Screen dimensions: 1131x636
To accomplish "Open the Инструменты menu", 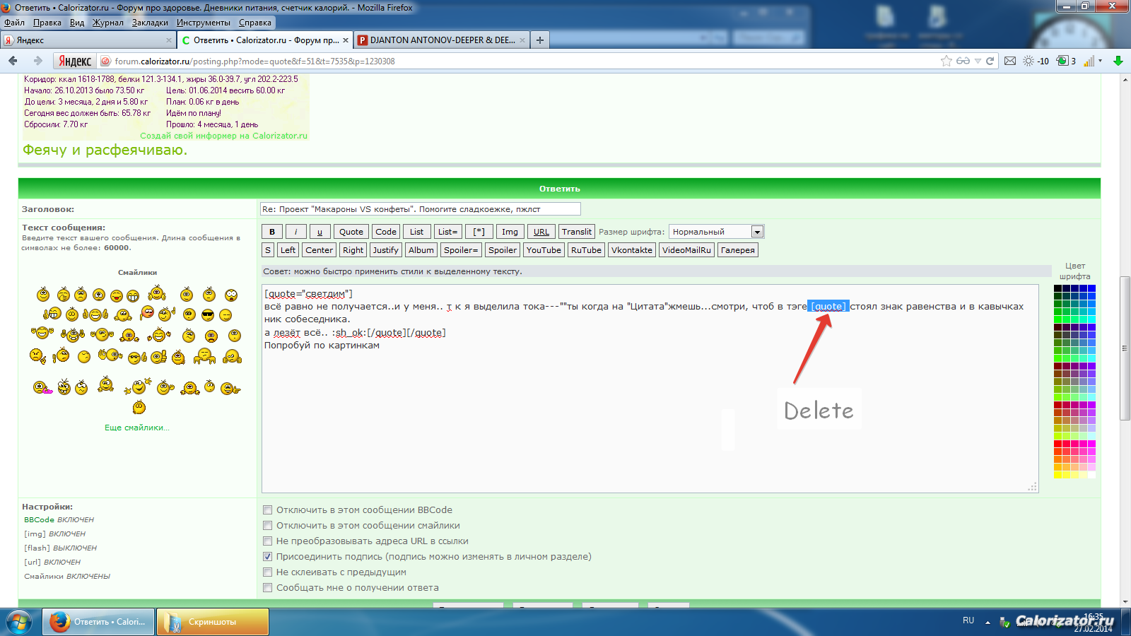I will coord(204,23).
